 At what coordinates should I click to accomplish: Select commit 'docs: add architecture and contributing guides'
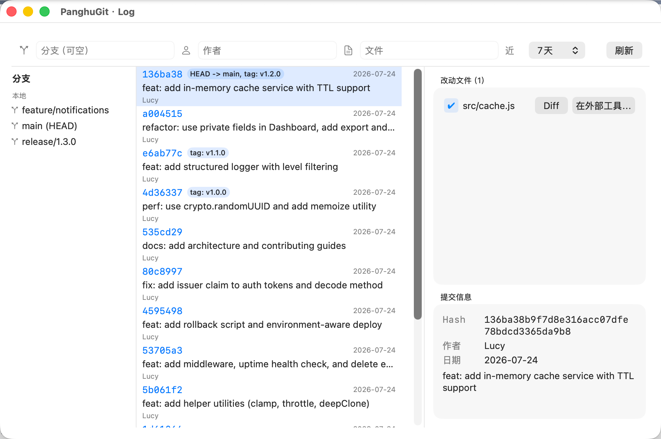[x=269, y=244]
